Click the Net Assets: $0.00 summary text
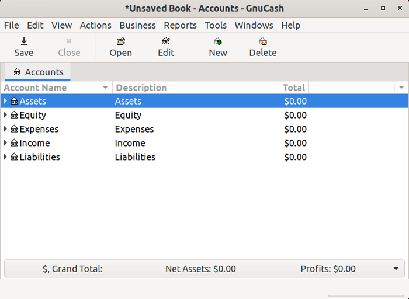The width and height of the screenshot is (409, 299). 200,269
